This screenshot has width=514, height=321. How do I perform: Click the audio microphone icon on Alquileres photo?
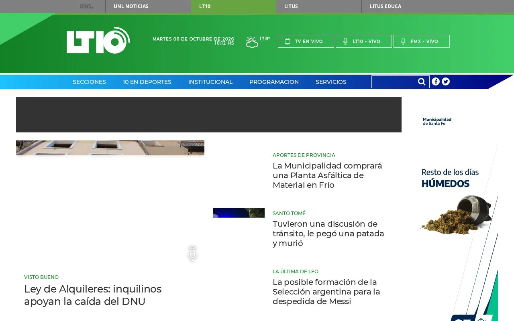point(192,254)
